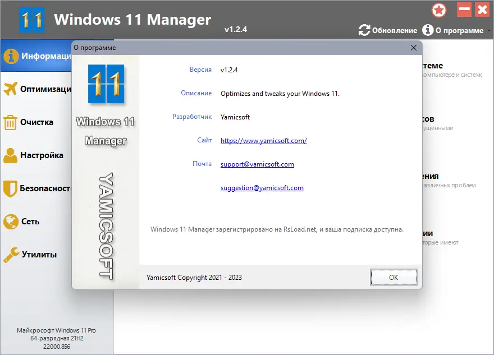Open the О программе dropdown arrow

click(x=489, y=31)
